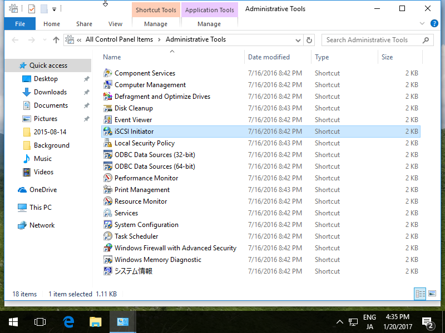Click the Properties quick access toolbar icon
Image resolution: width=445 pixels, height=333 pixels.
tap(32, 9)
